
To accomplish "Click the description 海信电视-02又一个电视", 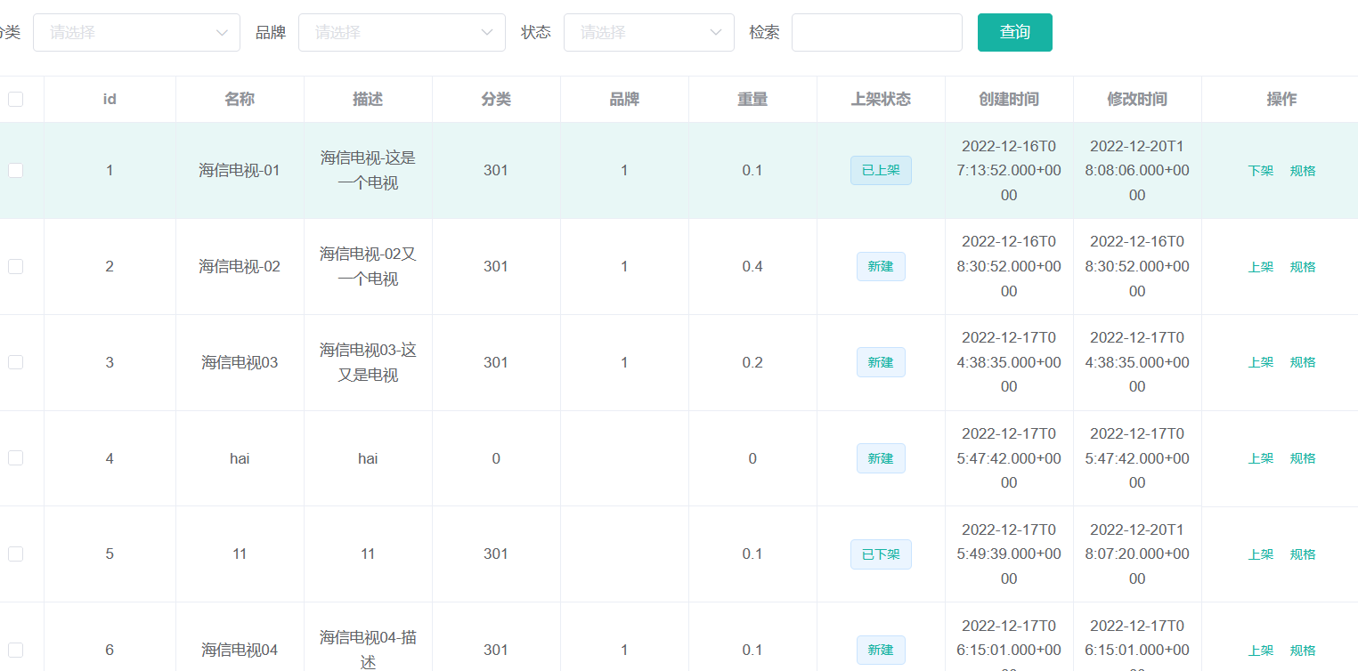I will click(368, 266).
